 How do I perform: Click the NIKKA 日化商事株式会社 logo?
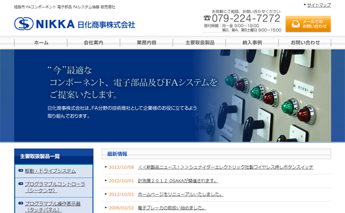75,24
